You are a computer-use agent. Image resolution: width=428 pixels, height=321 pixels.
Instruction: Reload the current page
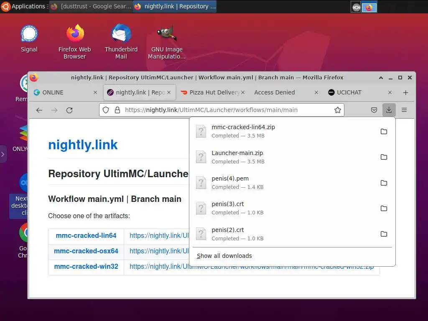pos(69,110)
